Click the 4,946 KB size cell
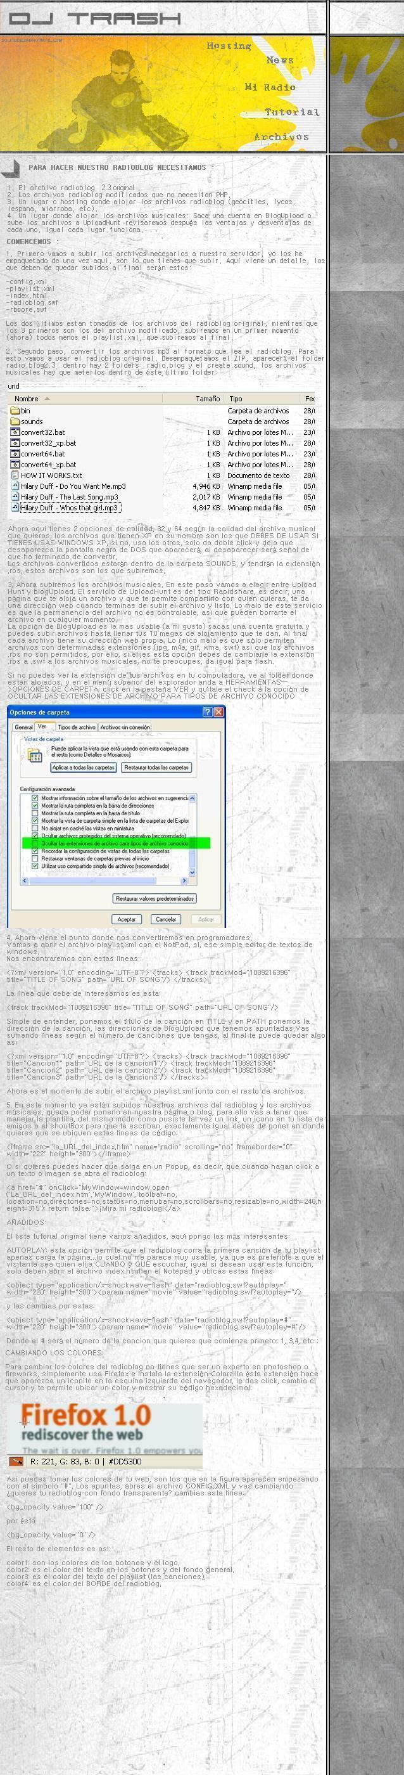 205,486
